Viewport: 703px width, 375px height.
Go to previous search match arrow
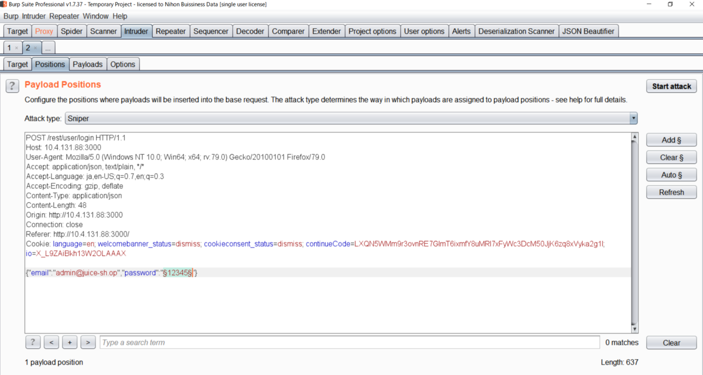pos(52,342)
